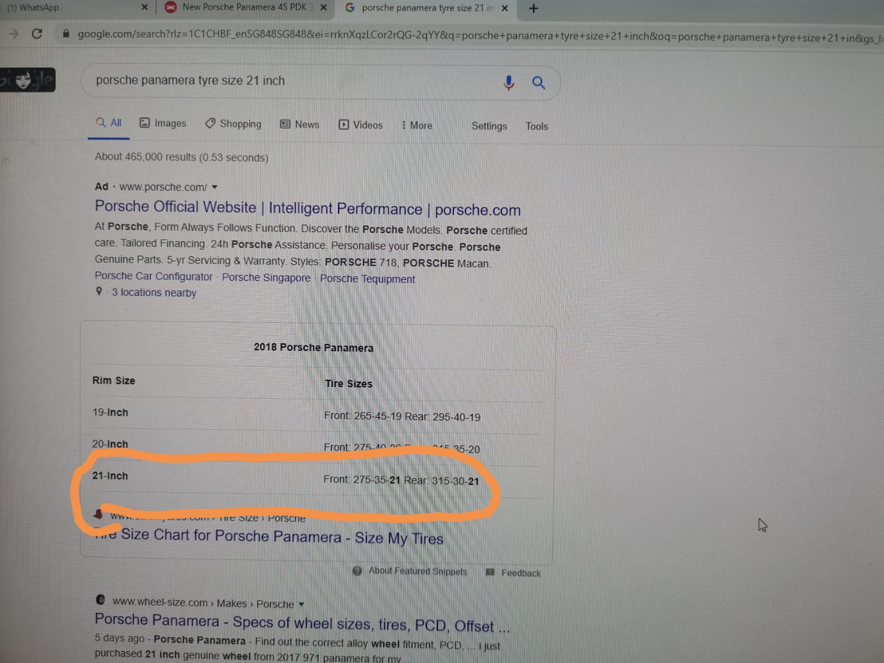884x663 pixels.
Task: Expand the wheel-size.com result options arrow
Action: point(302,604)
